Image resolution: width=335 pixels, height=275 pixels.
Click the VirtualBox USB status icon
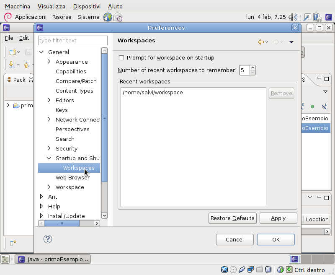tap(242, 270)
